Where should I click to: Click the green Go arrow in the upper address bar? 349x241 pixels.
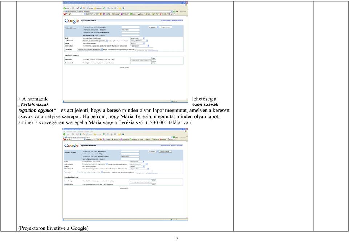174,11
